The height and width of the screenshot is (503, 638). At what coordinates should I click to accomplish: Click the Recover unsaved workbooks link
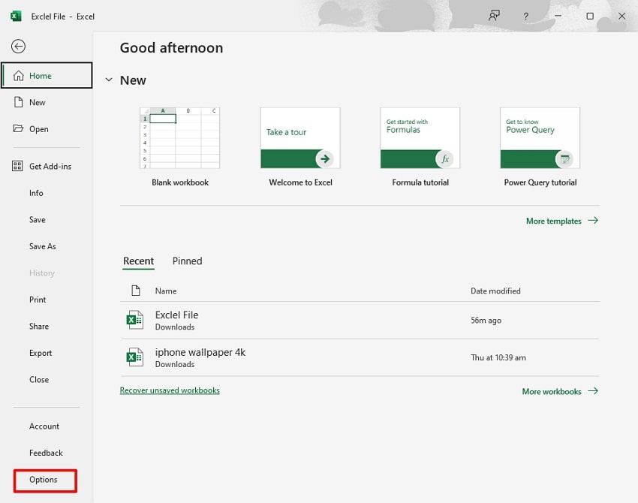[170, 390]
